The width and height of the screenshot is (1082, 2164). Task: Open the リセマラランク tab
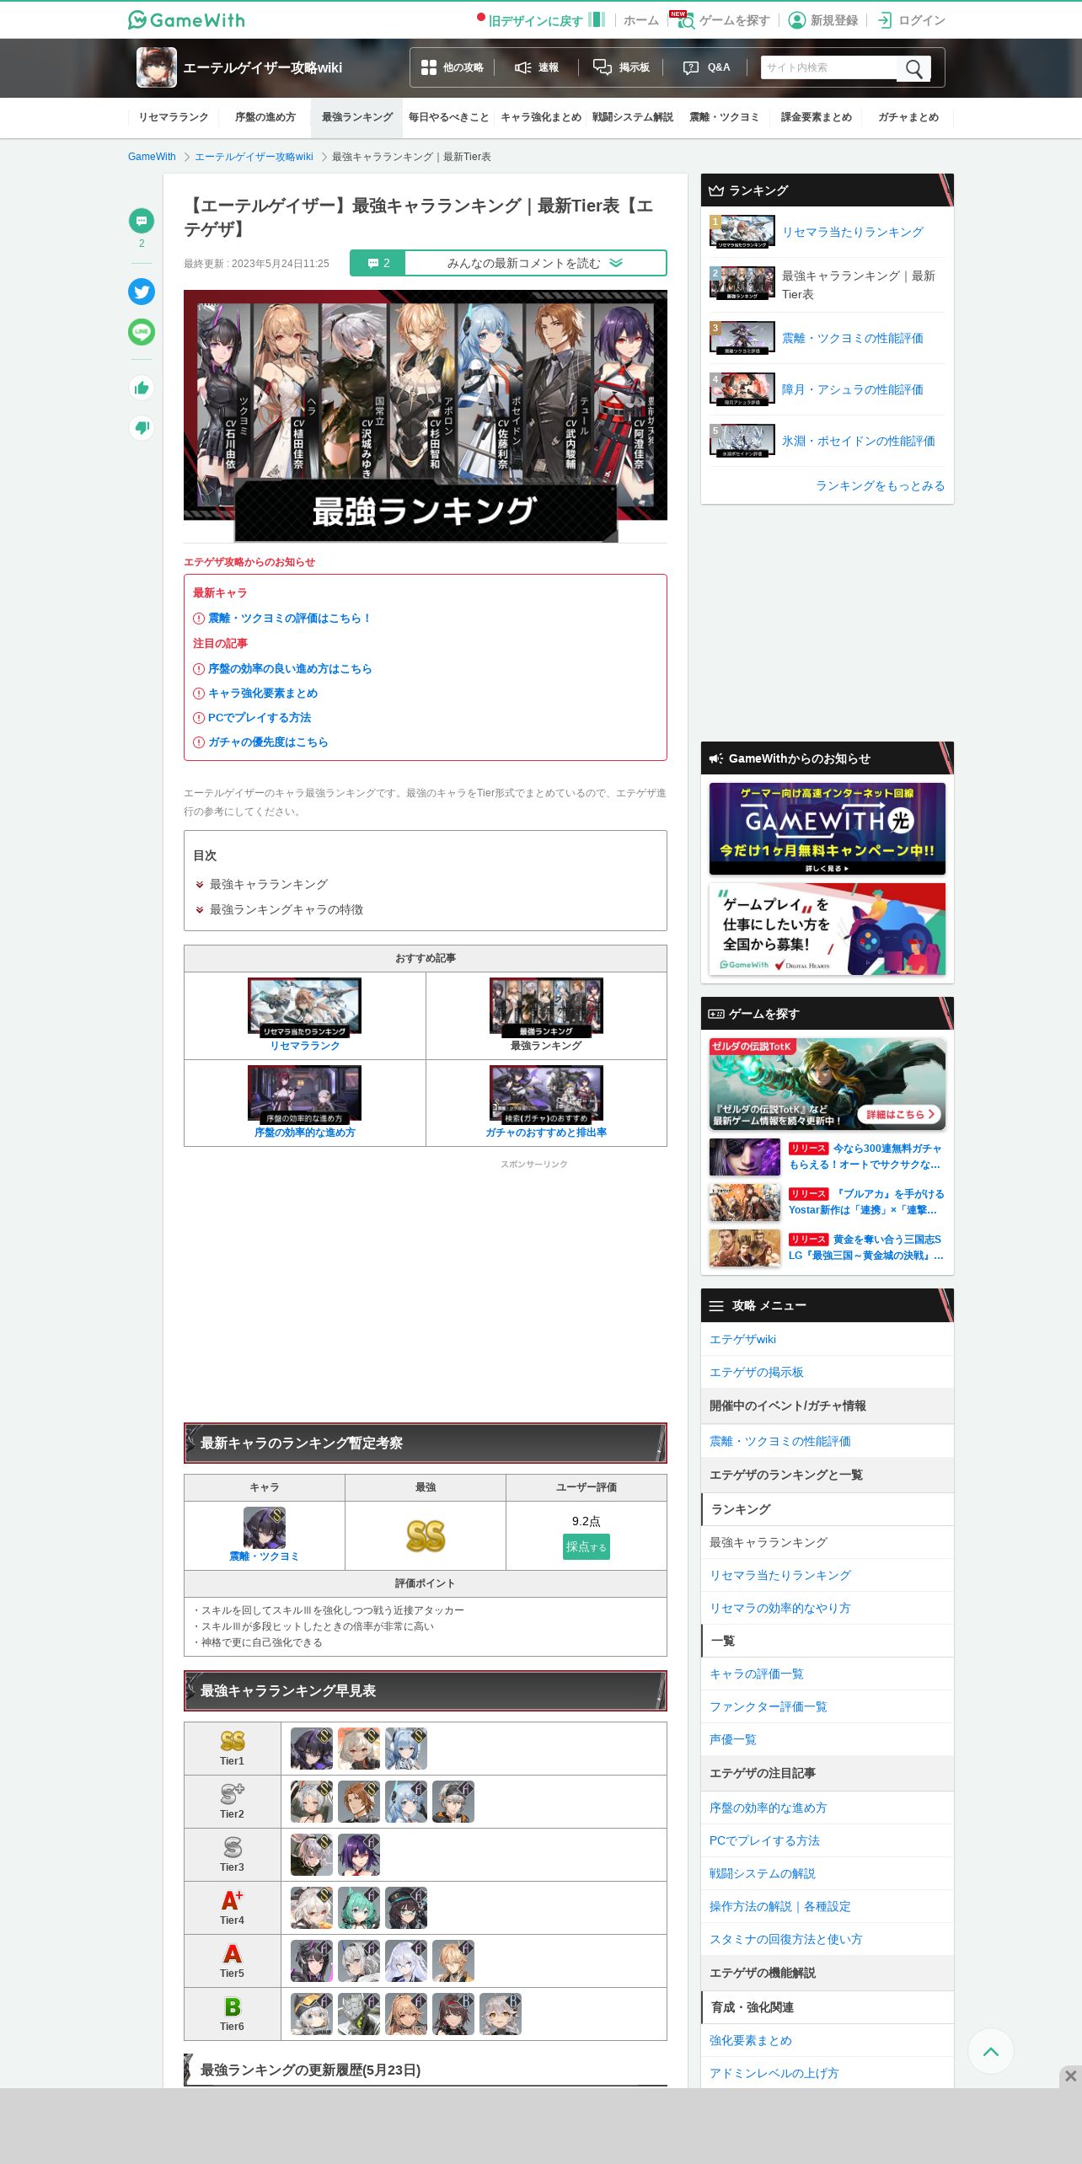[x=174, y=117]
